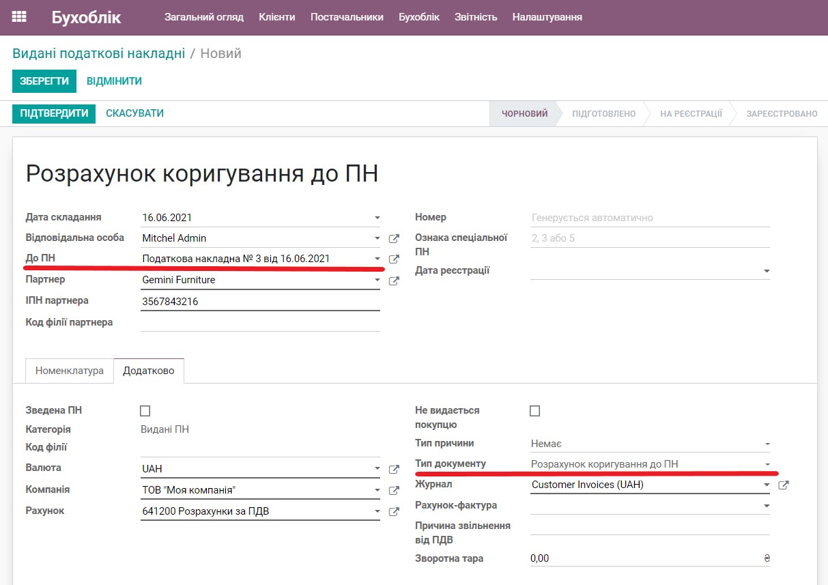Image resolution: width=828 pixels, height=585 pixels.
Task: Open external link beside Відповідальна особа
Action: 394,238
